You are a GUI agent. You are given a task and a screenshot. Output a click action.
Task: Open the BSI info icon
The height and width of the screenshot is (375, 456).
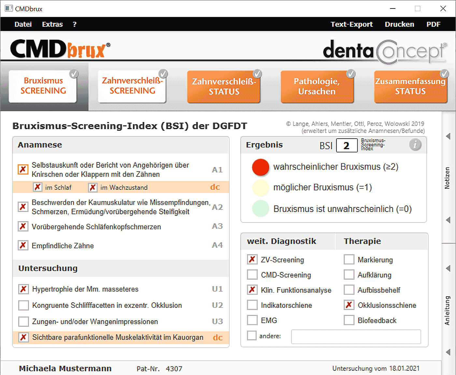coord(415,145)
